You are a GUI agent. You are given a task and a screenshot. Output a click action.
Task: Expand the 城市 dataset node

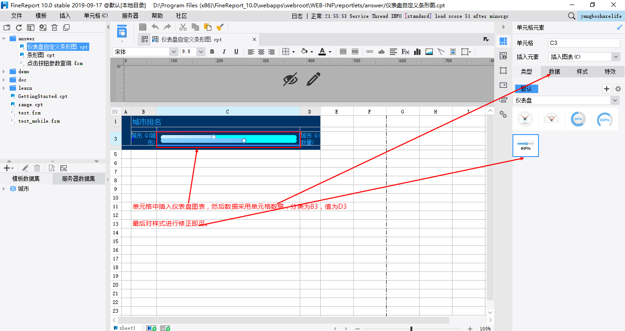tap(5, 189)
